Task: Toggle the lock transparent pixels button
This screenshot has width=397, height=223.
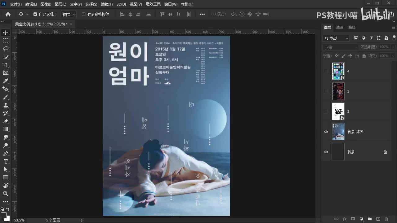Action: coord(337,56)
